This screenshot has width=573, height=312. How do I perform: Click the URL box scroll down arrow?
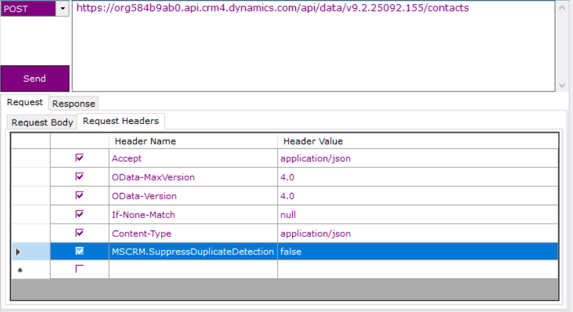(x=562, y=86)
